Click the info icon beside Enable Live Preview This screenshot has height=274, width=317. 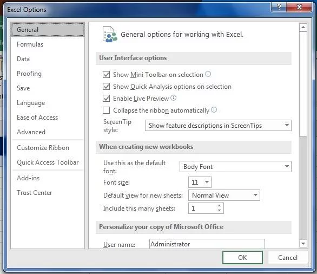pos(173,98)
